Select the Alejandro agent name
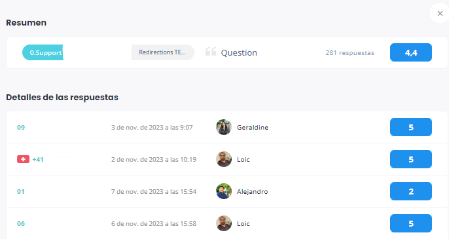 [252, 191]
